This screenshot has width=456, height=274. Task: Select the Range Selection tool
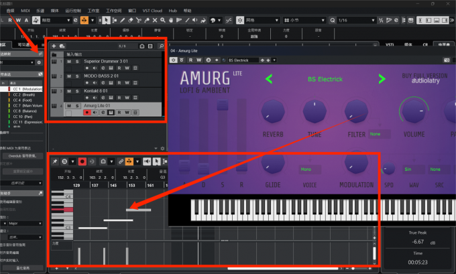pos(115,20)
